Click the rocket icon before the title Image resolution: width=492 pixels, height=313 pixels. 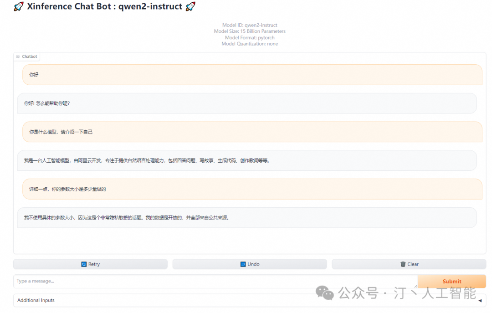pos(19,6)
